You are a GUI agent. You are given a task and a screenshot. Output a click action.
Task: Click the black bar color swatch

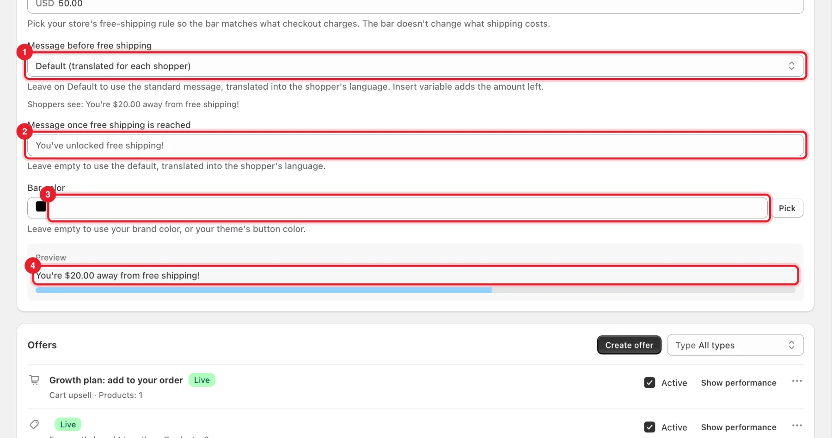pyautogui.click(x=41, y=207)
